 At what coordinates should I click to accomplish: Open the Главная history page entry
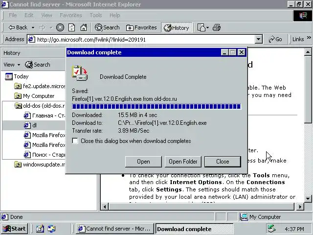click(45, 116)
